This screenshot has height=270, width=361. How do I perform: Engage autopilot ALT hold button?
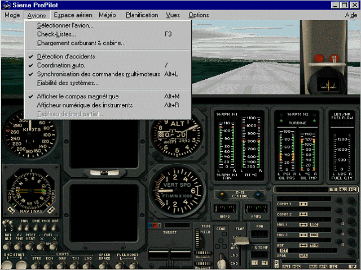[x=286, y=267]
